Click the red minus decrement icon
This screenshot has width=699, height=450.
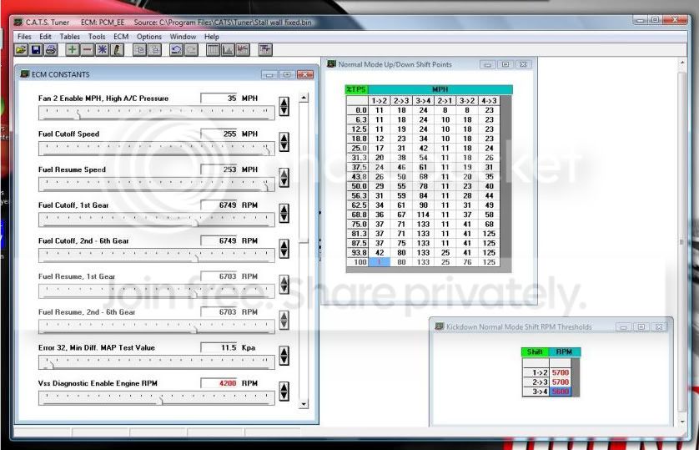click(x=87, y=50)
